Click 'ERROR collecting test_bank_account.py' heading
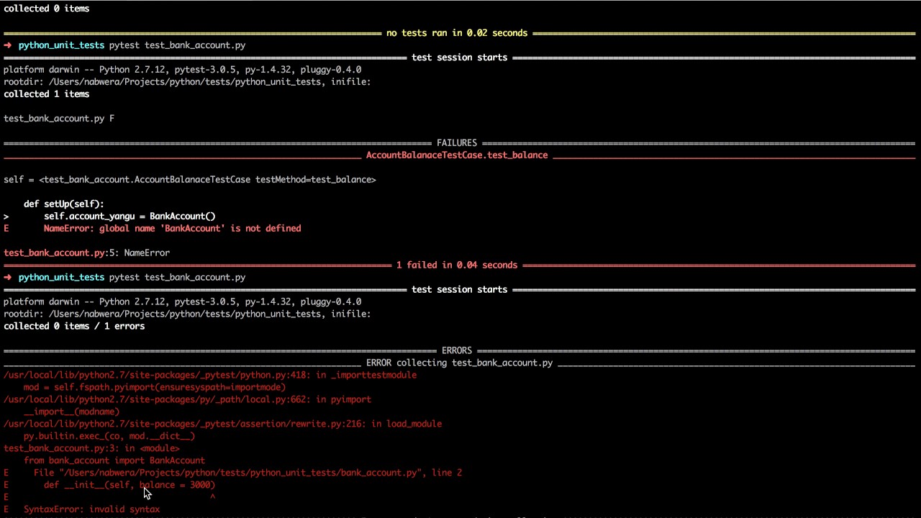The height and width of the screenshot is (518, 921). (459, 363)
